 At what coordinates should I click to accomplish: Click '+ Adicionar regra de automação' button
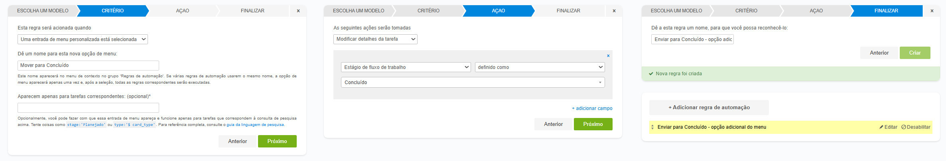709,108
